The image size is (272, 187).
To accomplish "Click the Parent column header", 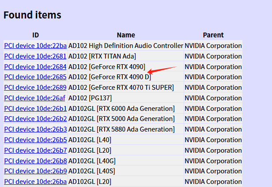I will (213, 35).
